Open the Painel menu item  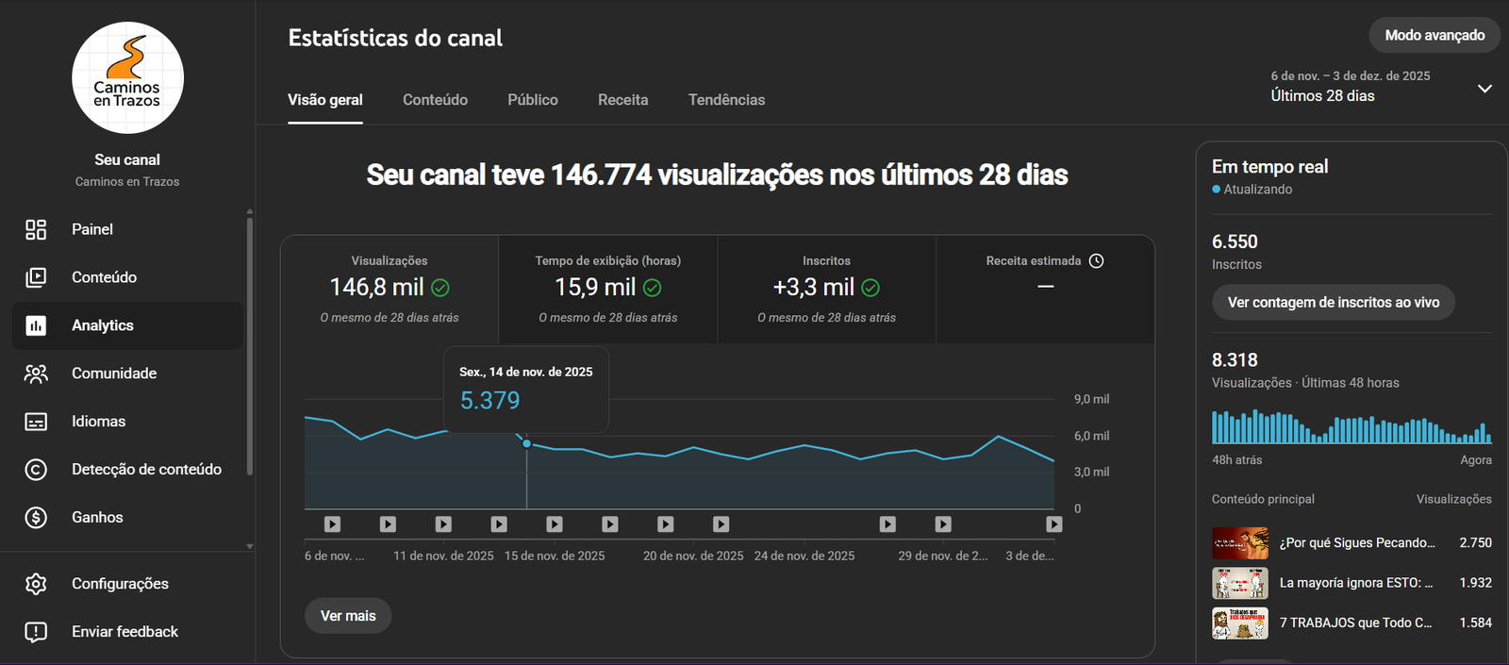point(127,229)
